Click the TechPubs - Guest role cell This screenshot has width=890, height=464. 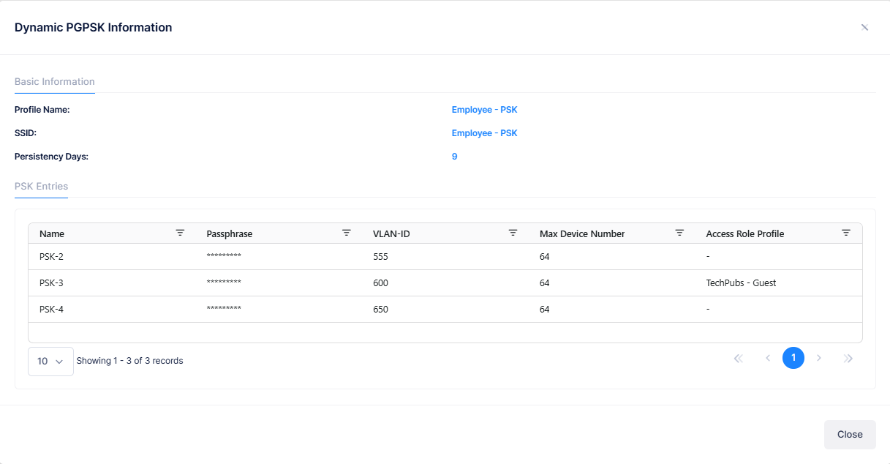point(741,283)
